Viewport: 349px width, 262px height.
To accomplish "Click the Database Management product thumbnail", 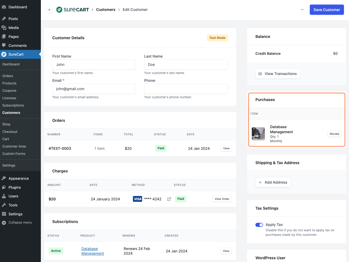I will click(x=258, y=134).
